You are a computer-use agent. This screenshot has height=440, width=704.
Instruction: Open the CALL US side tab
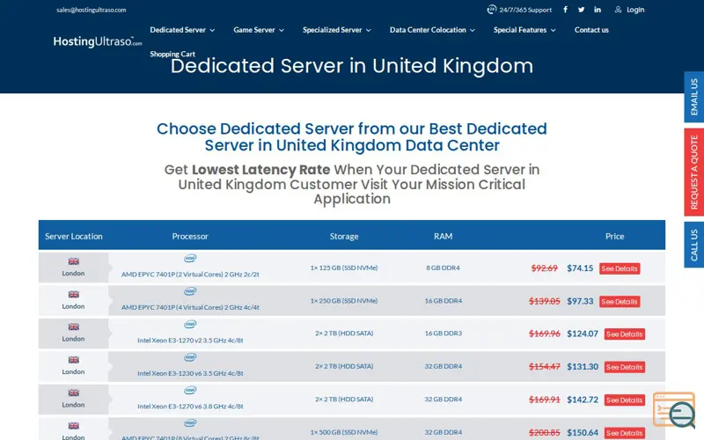point(694,245)
